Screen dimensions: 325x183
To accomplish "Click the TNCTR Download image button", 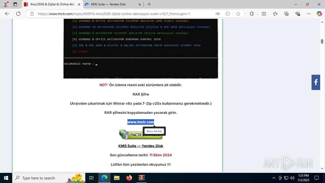I will (x=141, y=134).
